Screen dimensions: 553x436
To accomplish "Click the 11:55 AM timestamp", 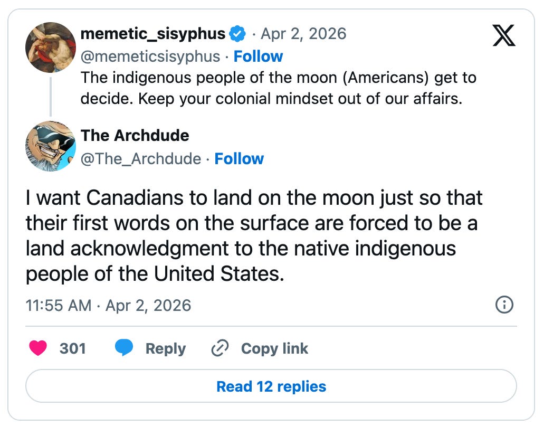I will (59, 306).
